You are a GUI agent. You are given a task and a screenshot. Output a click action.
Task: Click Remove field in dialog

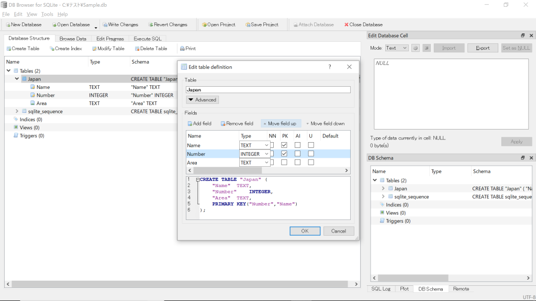tap(237, 123)
